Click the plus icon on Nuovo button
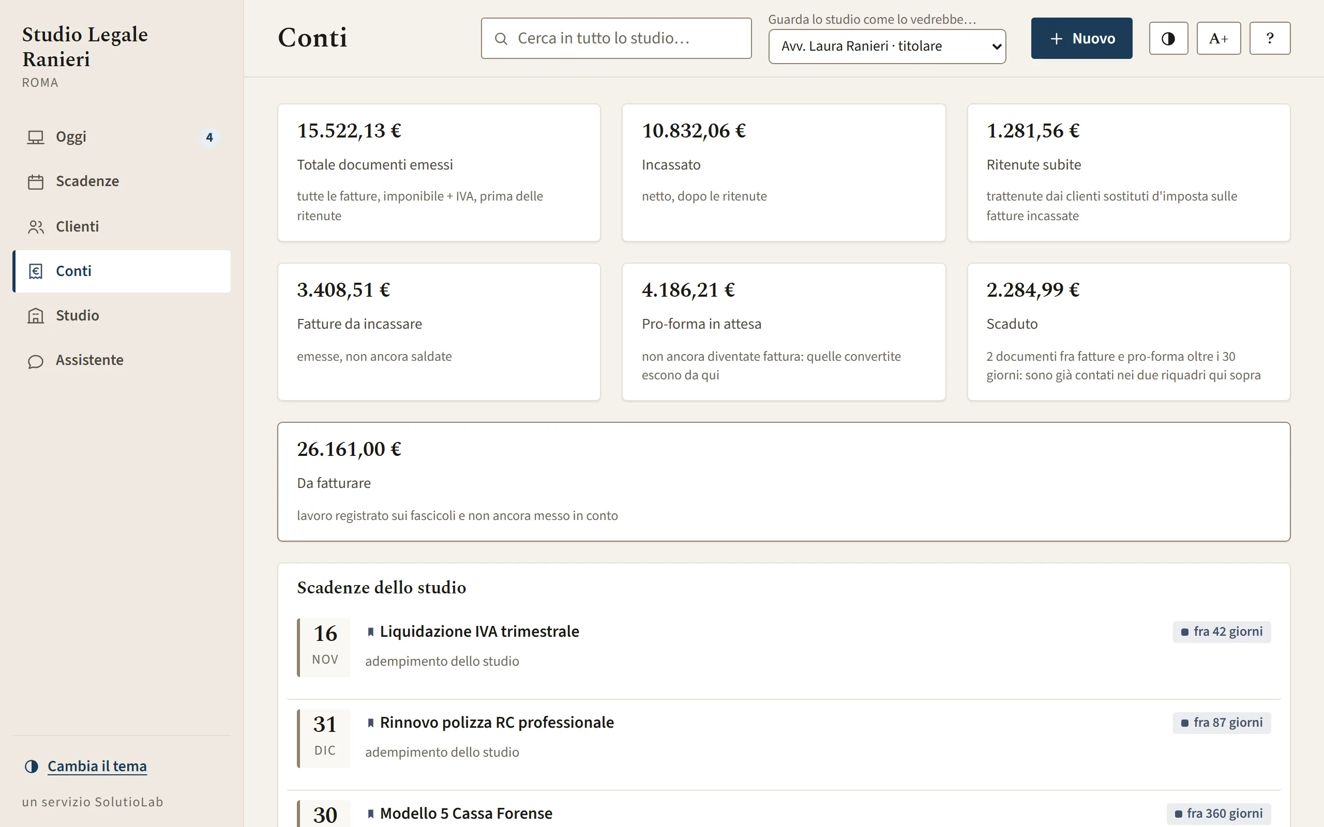 click(1057, 38)
